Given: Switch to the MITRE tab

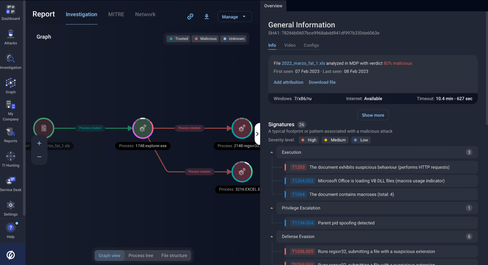Looking at the screenshot, I should [x=116, y=14].
